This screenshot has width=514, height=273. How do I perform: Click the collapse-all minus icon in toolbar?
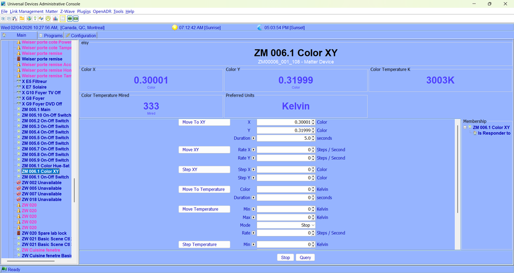(x=9, y=19)
